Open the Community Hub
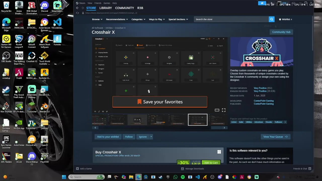This screenshot has height=181, width=322. (281, 32)
